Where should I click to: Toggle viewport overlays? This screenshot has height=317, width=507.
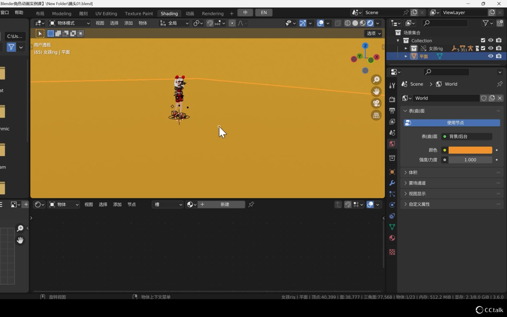[320, 23]
